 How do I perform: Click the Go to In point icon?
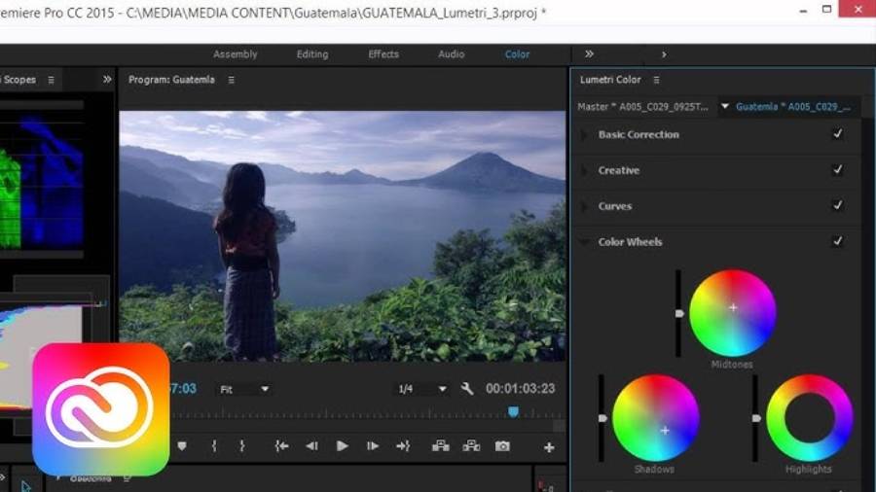(281, 446)
